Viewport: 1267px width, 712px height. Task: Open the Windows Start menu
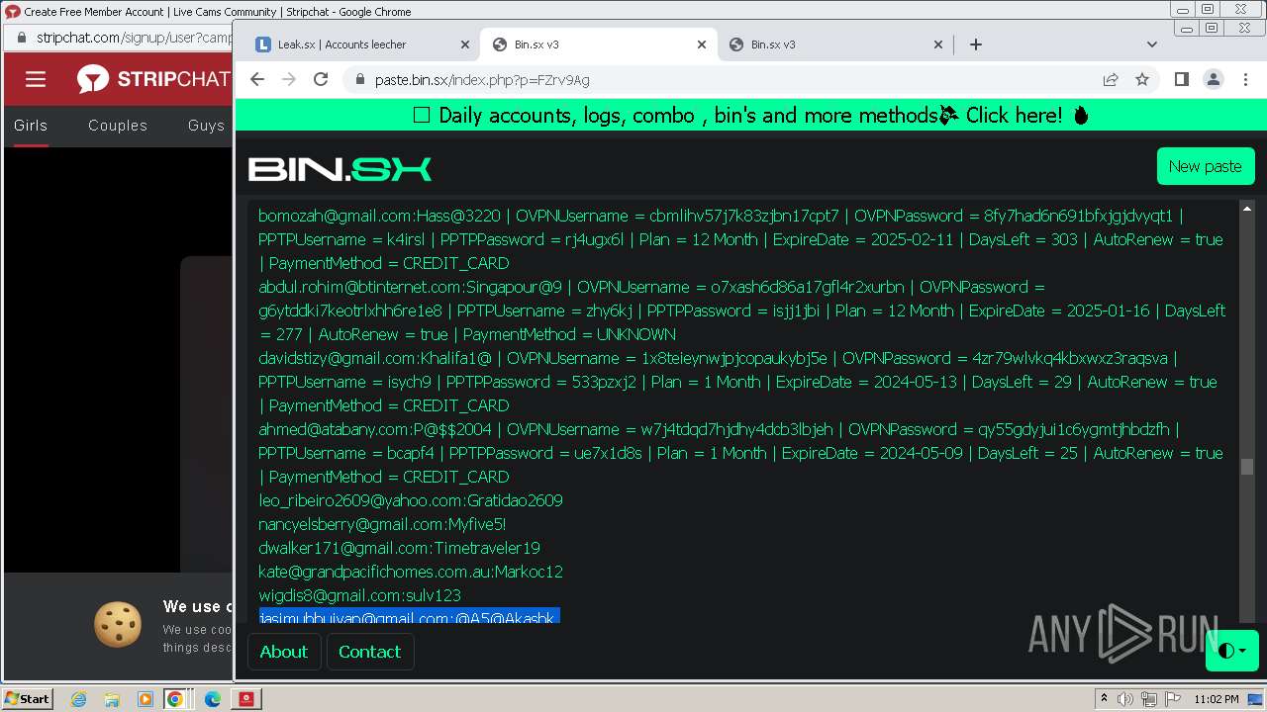27,698
